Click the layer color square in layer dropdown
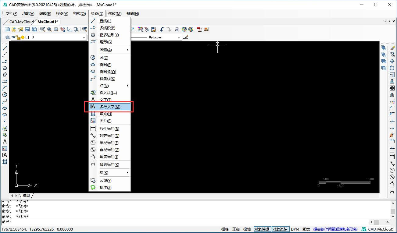The width and height of the screenshot is (397, 233). click(27, 37)
